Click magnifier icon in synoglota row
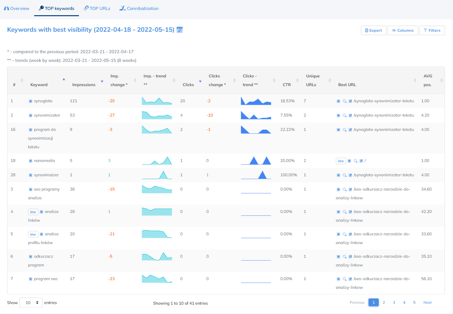This screenshot has width=453, height=314. click(x=344, y=101)
